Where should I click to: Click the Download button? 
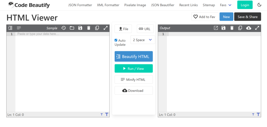[134, 90]
